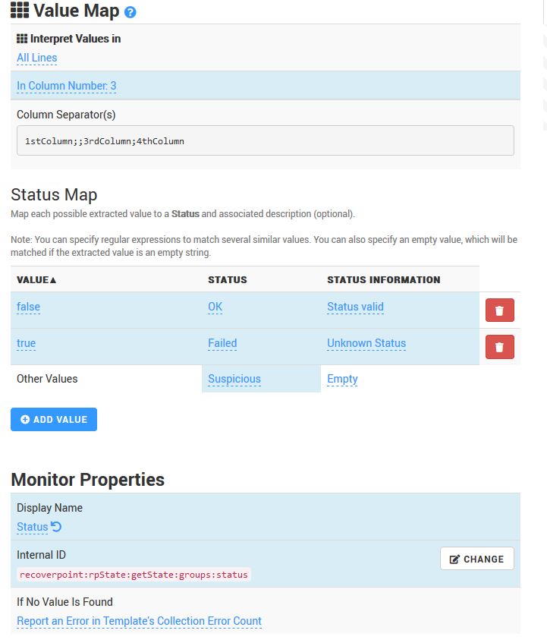Open 'Report an Error in Template's Collection' option
The image size is (547, 643).
pyautogui.click(x=139, y=621)
